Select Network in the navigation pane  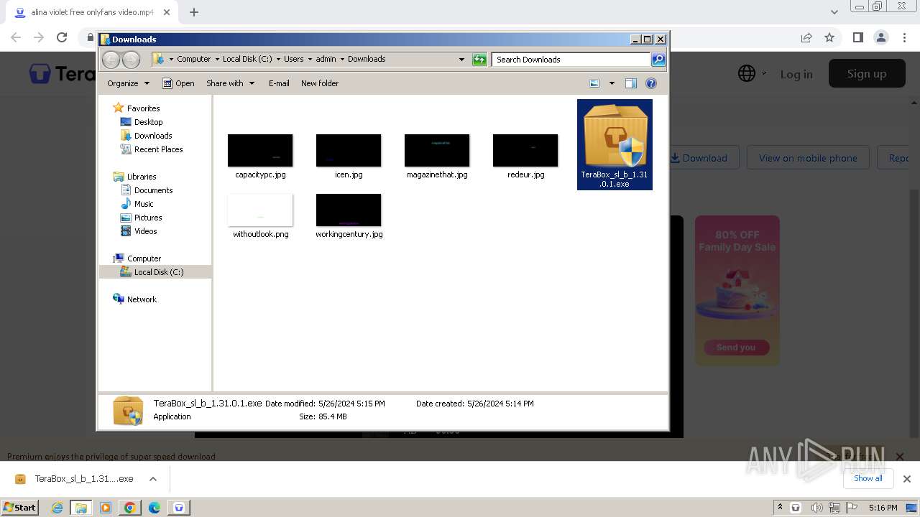click(142, 299)
